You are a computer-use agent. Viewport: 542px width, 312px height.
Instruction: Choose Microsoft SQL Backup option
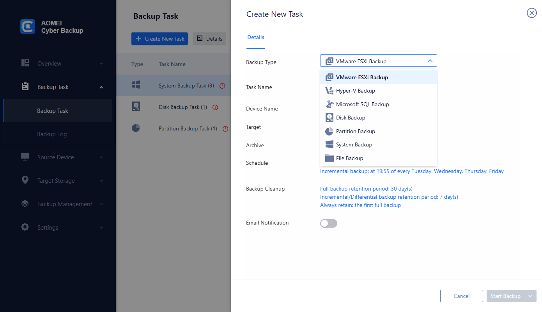(x=379, y=104)
